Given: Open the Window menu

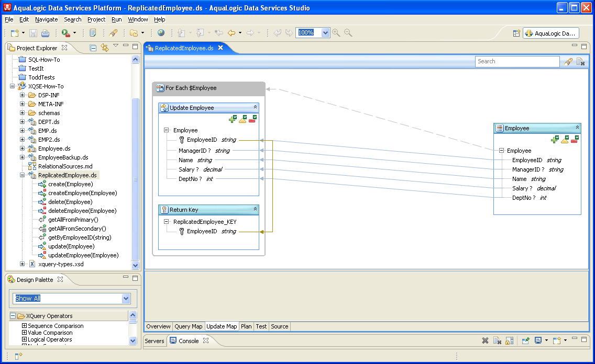Looking at the screenshot, I should (138, 19).
